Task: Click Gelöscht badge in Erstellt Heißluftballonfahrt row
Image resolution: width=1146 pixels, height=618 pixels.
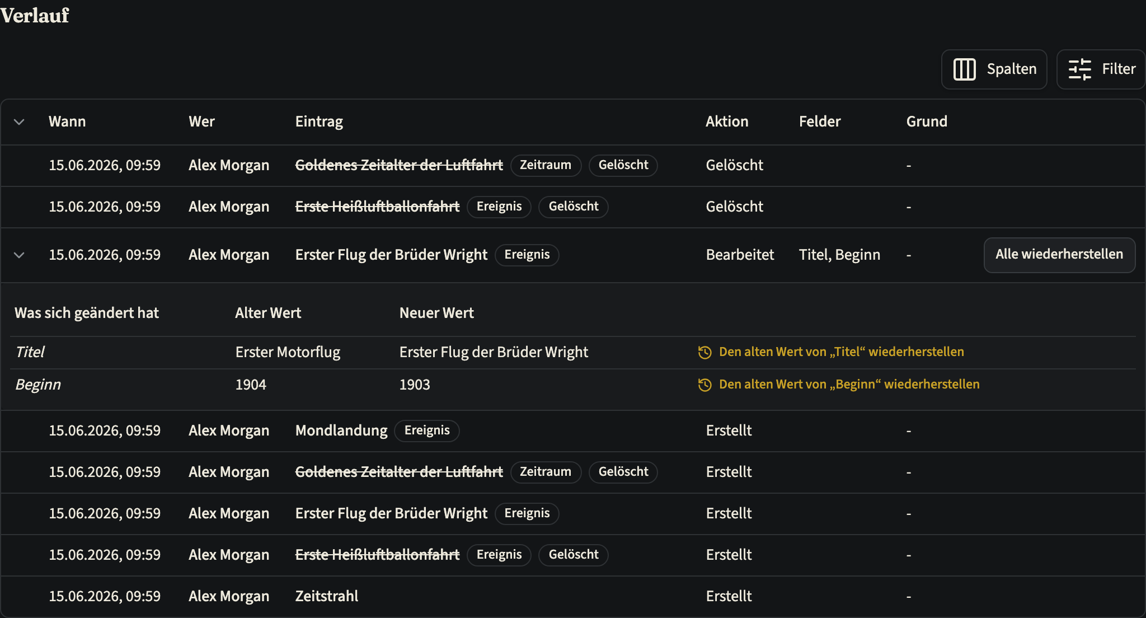Action: pyautogui.click(x=574, y=555)
